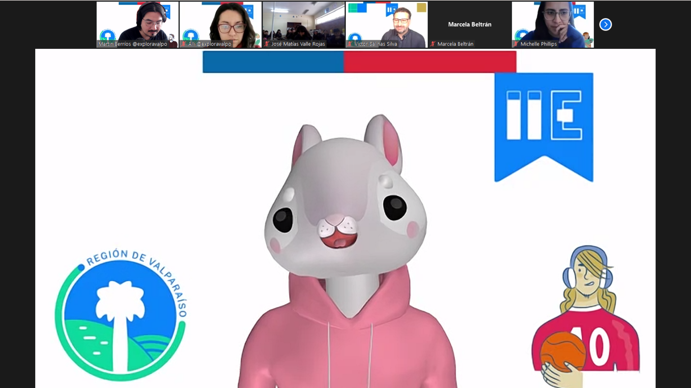
Task: Click muted mic icon beside Alli @exploravalpo
Action: tap(184, 44)
